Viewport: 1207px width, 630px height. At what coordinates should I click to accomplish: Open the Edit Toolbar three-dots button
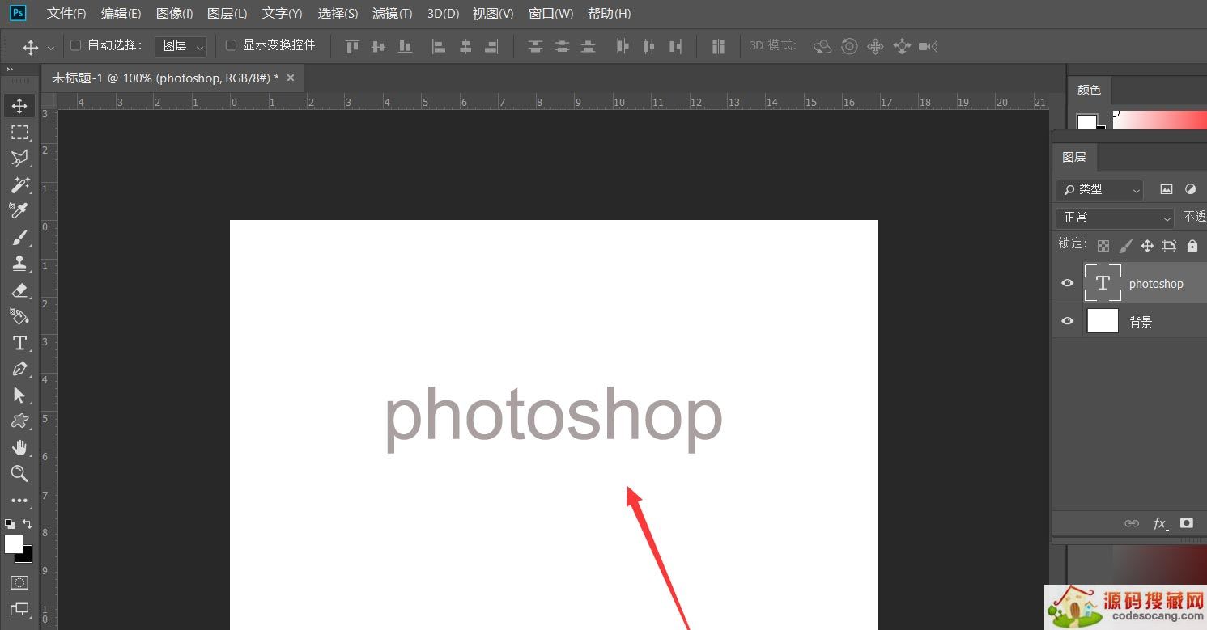pos(19,501)
